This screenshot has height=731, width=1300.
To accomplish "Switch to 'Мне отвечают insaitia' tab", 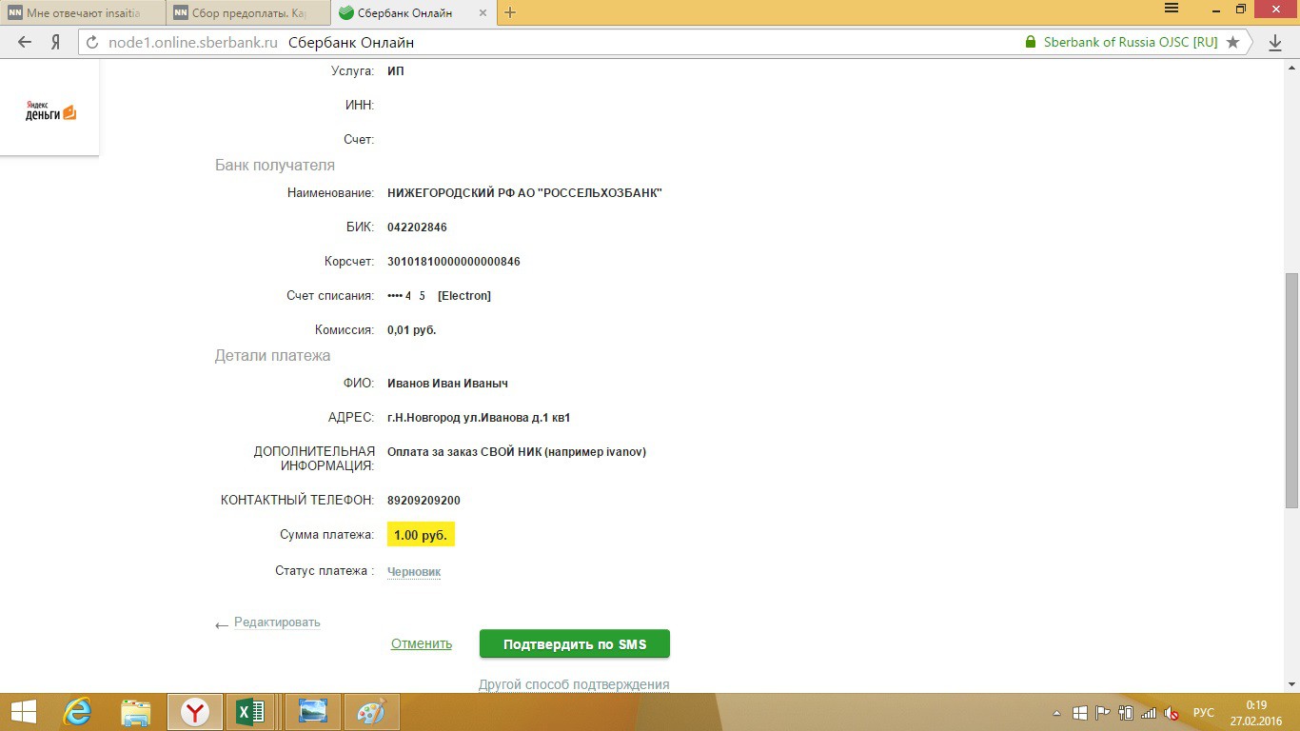I will point(82,12).
